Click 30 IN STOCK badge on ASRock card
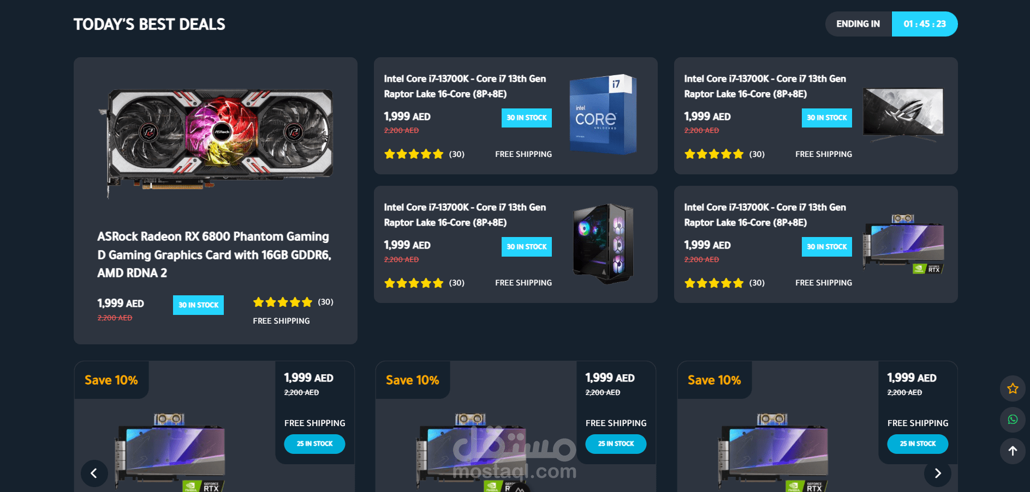Viewport: 1030px width, 492px height. coord(198,305)
